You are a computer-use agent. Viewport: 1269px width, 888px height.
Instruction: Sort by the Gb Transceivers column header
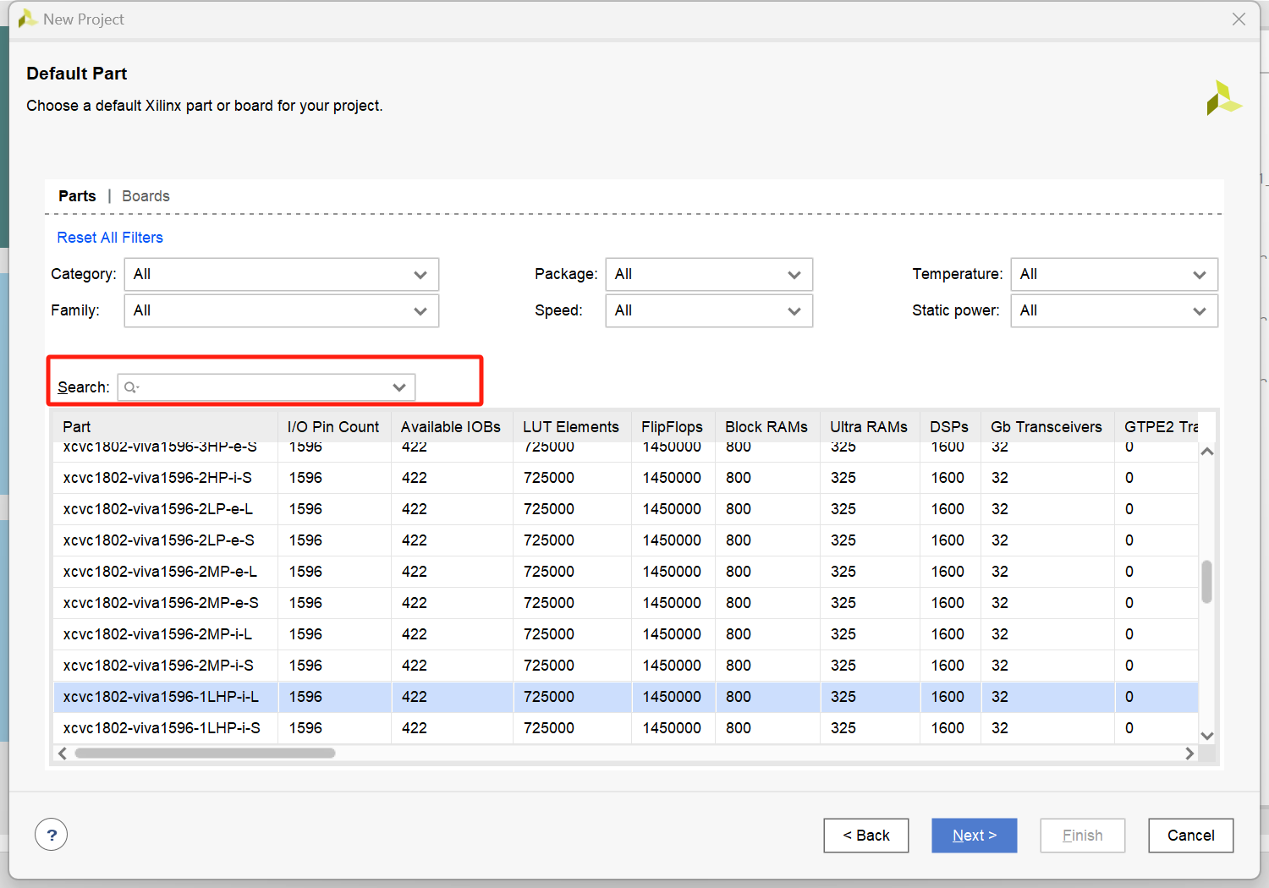[x=1047, y=427]
